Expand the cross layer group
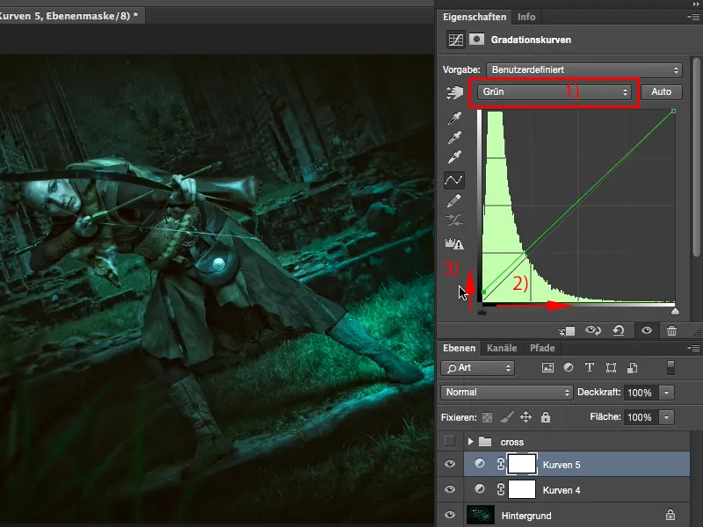Screen dimensions: 703x527 point(470,442)
